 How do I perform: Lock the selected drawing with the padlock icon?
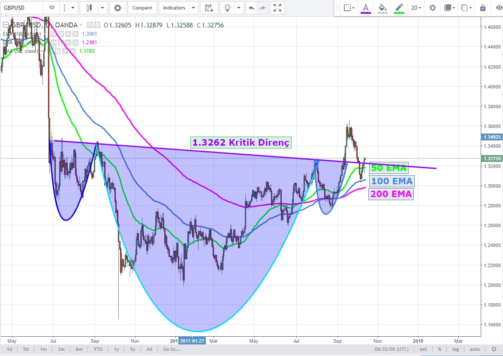coord(483,8)
